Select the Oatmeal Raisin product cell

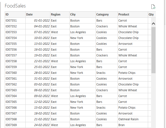[129, 119]
